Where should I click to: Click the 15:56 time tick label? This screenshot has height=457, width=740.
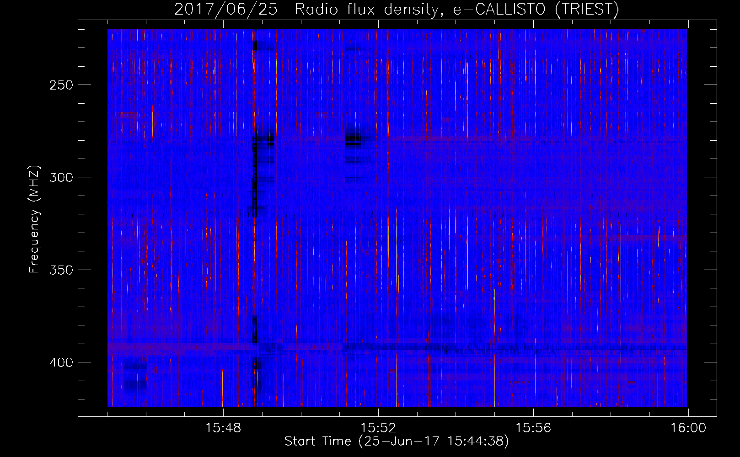click(x=533, y=428)
